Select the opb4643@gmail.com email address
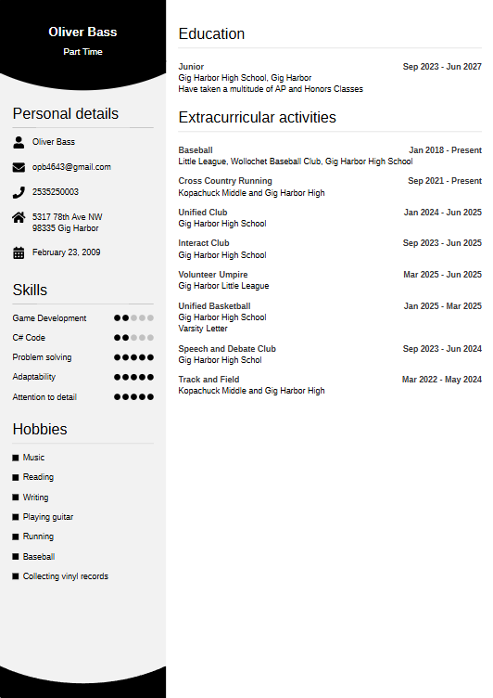Viewport: 493px width, 698px height. click(71, 167)
